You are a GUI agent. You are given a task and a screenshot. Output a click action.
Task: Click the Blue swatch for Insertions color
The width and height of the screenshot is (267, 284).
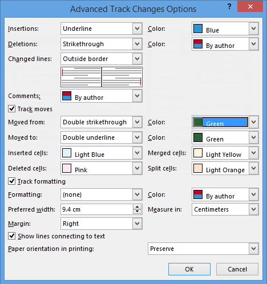[x=198, y=29]
